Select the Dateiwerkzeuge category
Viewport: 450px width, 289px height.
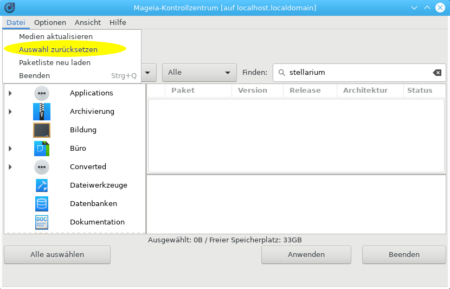[x=99, y=185]
